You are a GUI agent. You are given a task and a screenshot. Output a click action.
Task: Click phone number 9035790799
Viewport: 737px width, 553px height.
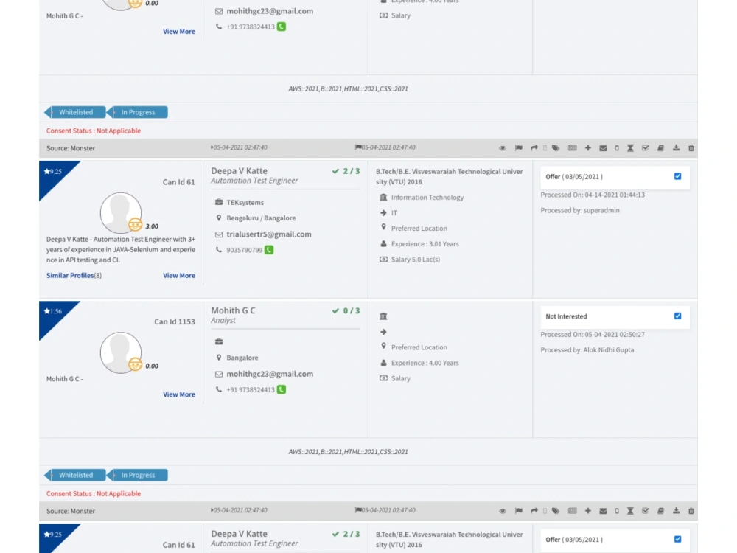pyautogui.click(x=245, y=250)
